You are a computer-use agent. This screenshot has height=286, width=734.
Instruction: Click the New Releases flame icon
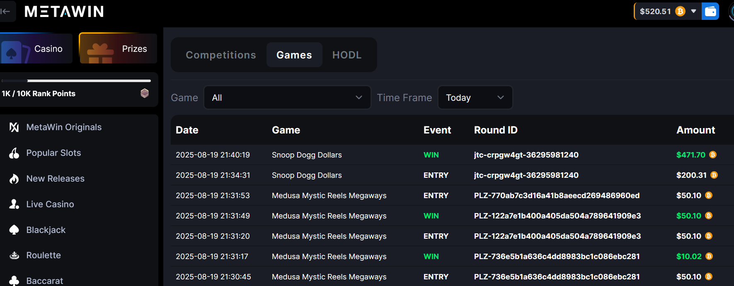point(14,179)
